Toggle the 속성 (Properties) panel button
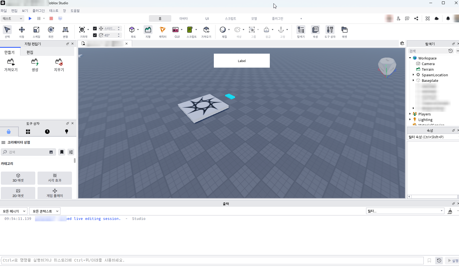 (x=315, y=32)
